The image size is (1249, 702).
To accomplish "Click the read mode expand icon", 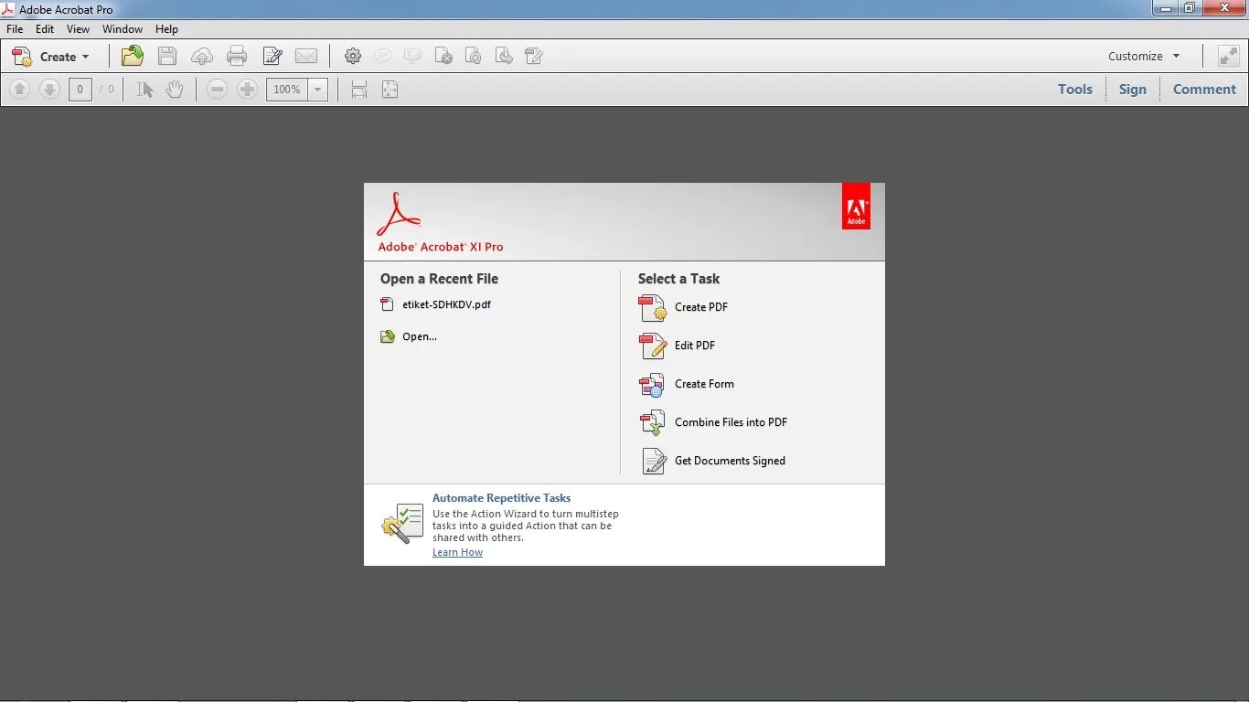I will pyautogui.click(x=1228, y=56).
